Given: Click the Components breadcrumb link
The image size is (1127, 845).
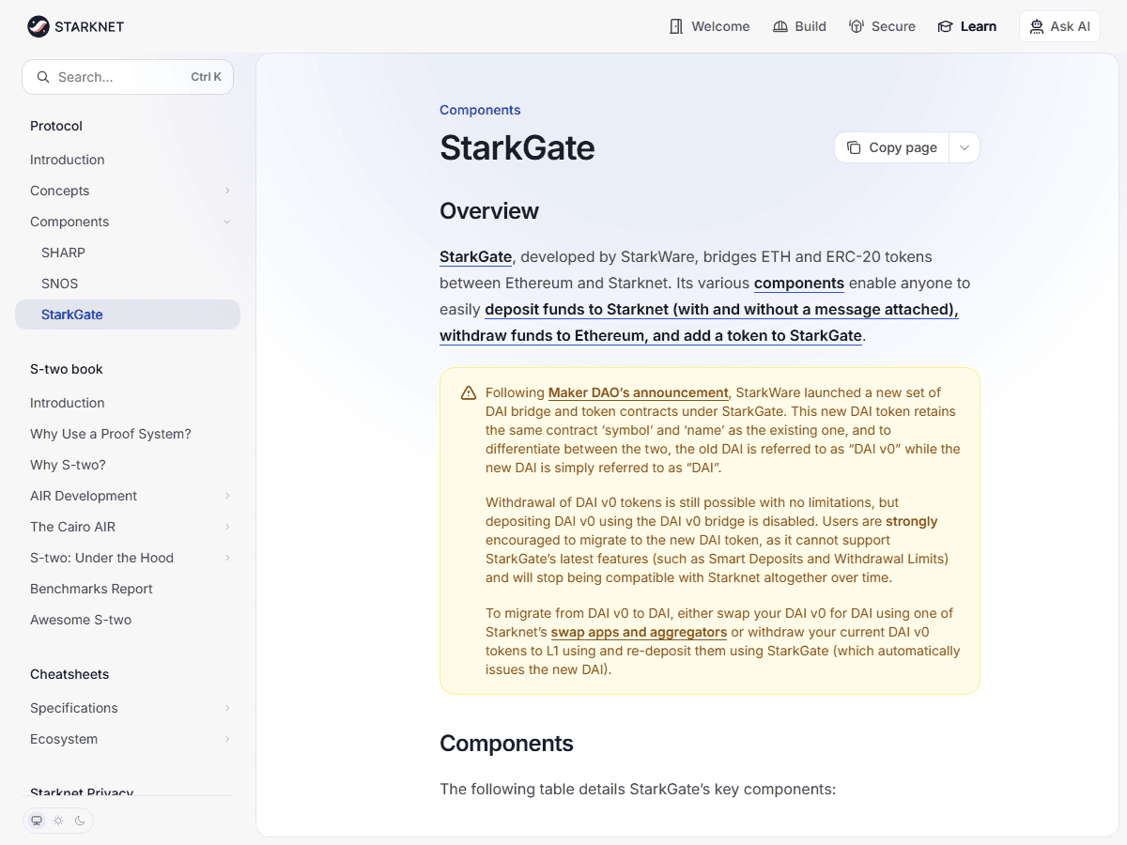Looking at the screenshot, I should pyautogui.click(x=480, y=110).
